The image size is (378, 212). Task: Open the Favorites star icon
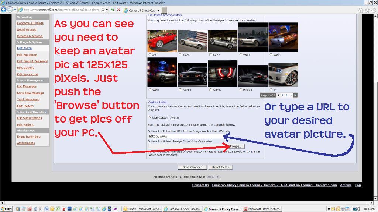pyautogui.click(x=367, y=10)
